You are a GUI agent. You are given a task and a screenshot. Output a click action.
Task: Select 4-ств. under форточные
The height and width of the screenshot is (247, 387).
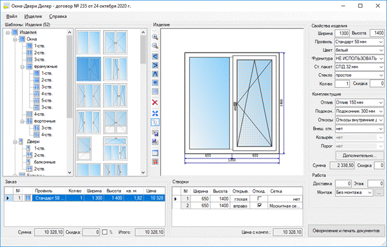coord(47,135)
